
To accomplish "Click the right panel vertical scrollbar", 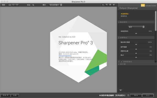I will coord(156,21).
